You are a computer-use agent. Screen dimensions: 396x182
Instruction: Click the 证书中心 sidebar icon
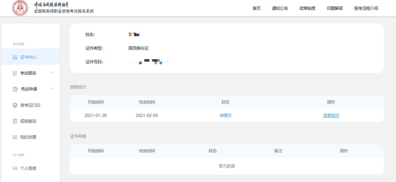(15, 57)
